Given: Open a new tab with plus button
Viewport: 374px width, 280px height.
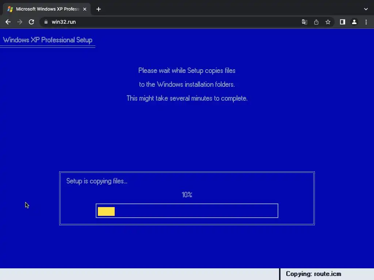Looking at the screenshot, I should click(99, 9).
